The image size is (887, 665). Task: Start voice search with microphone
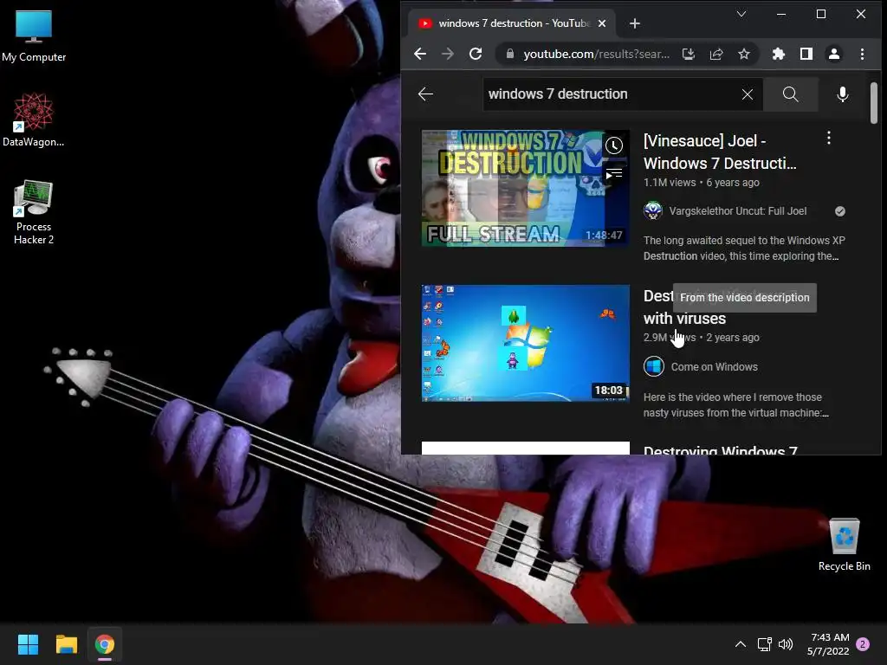coord(842,94)
